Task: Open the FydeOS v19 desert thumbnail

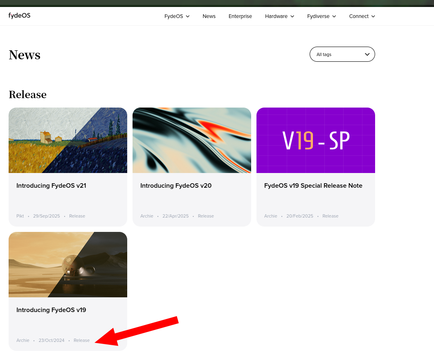Action: (x=68, y=265)
